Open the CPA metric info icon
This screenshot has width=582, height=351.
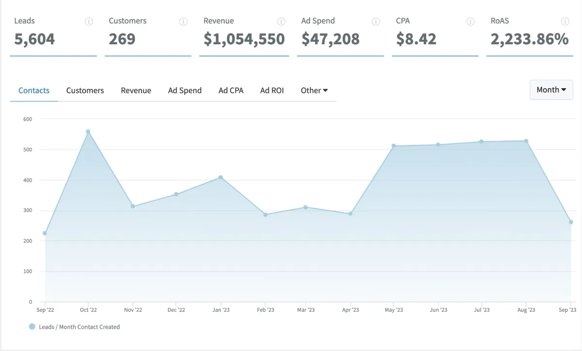470,21
